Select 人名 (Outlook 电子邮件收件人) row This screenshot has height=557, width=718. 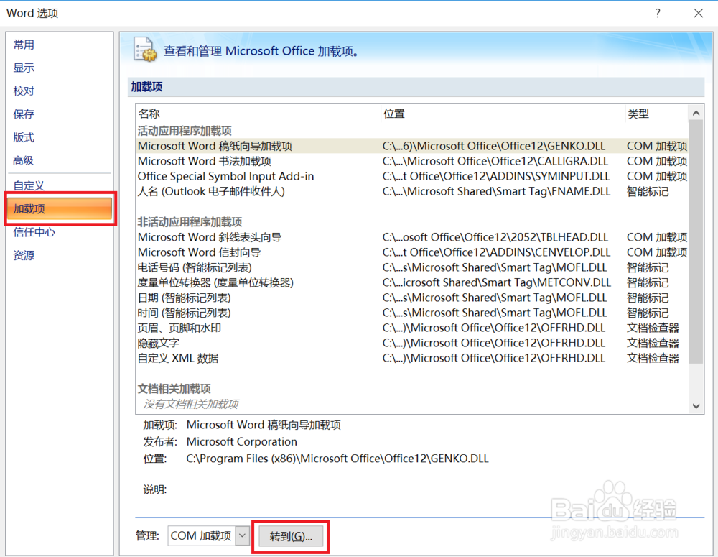[x=412, y=192]
